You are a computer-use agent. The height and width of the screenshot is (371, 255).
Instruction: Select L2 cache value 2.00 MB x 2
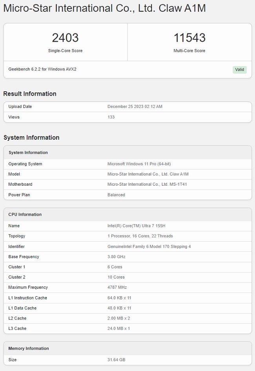[118, 318]
